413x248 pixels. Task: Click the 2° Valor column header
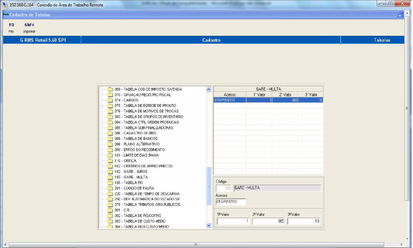pyautogui.click(x=285, y=94)
